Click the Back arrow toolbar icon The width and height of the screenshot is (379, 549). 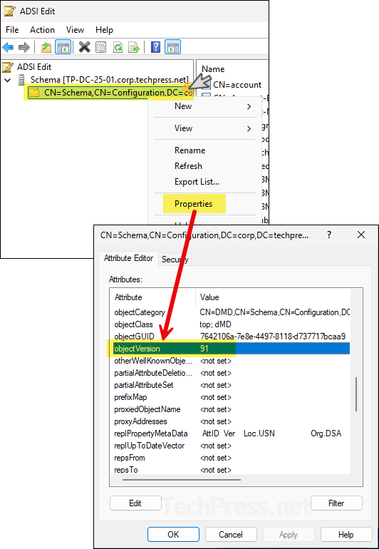pyautogui.click(x=8, y=47)
